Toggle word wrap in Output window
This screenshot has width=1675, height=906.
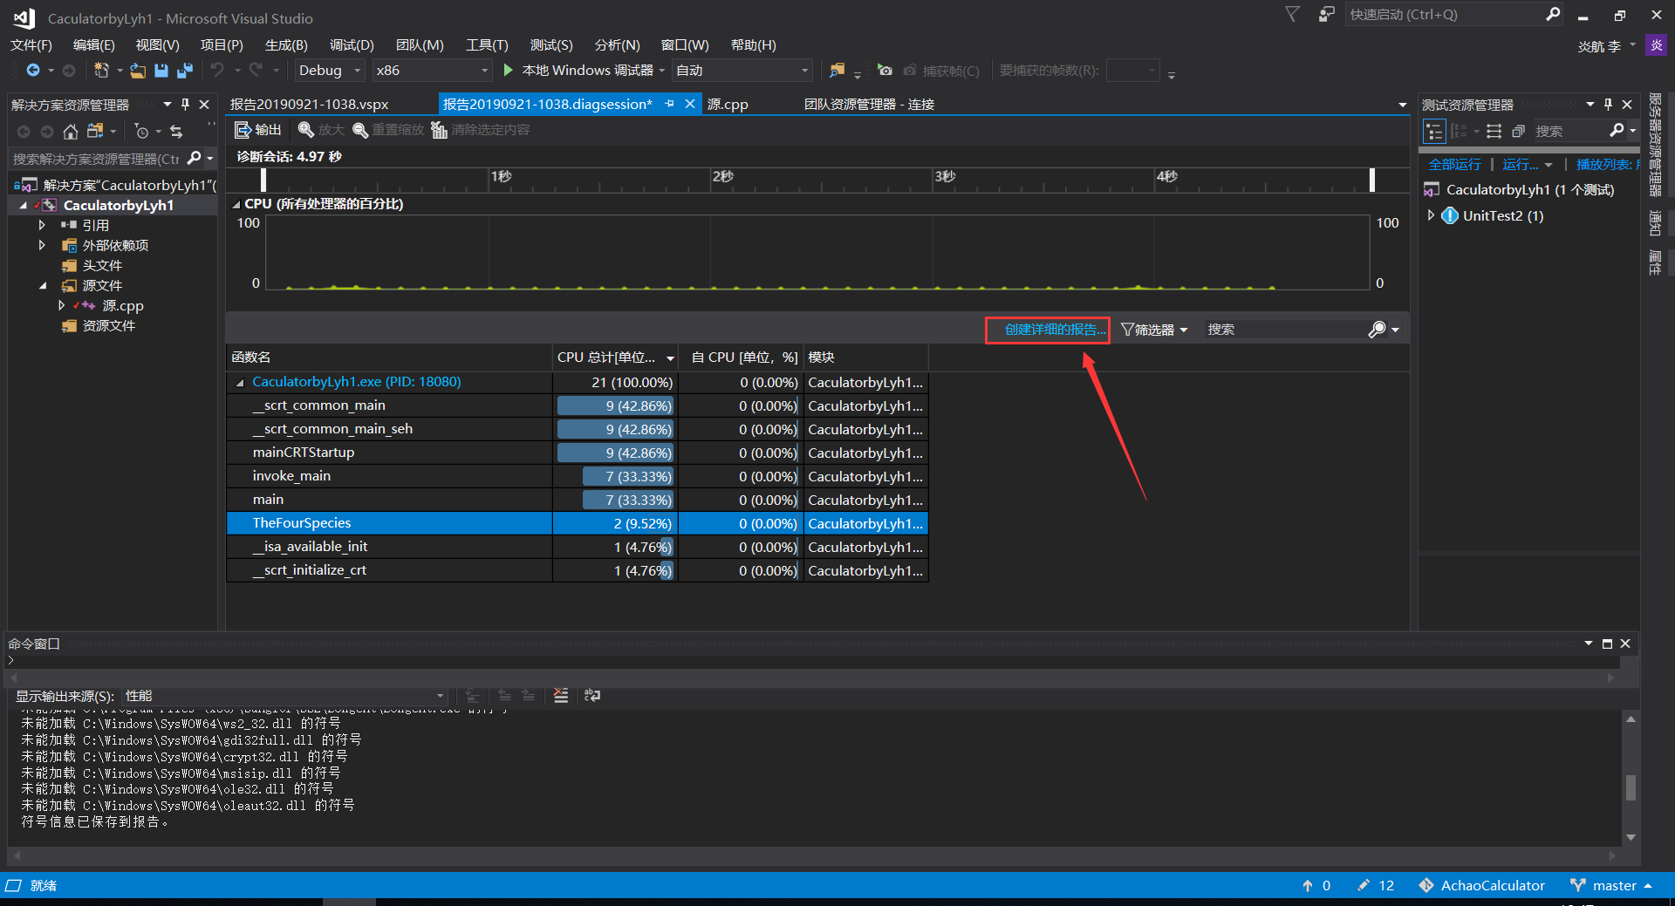[592, 696]
